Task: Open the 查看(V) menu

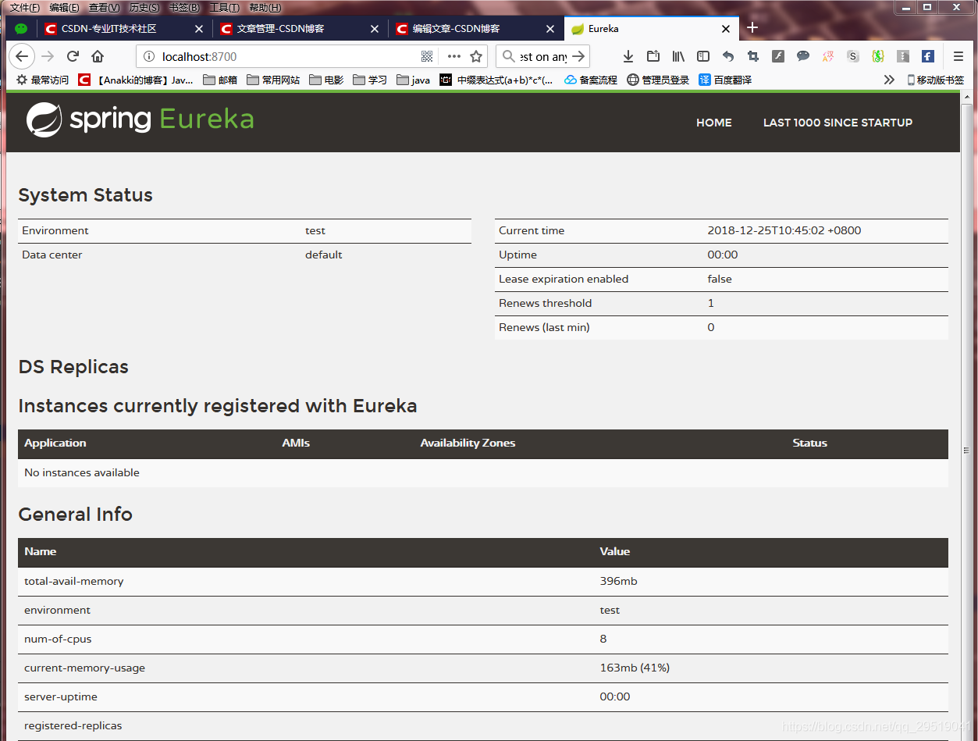Action: pos(105,7)
